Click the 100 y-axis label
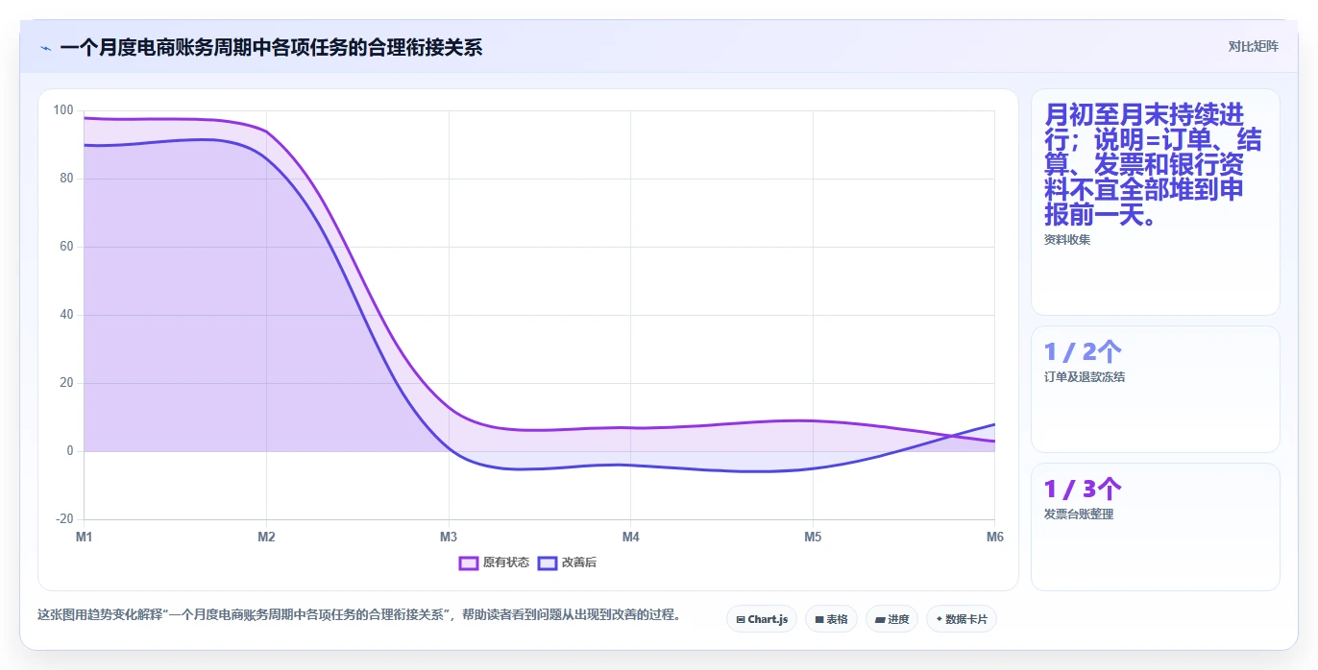The height and width of the screenshot is (670, 1318). 63,110
